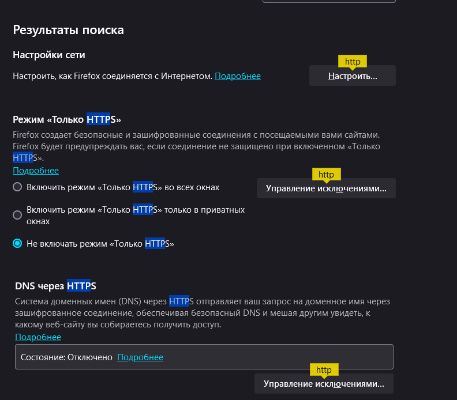Screen dimensions: 457x400
Task: Click http tooltip above «Только HTTPS» exceptions button
Action: coord(326,174)
